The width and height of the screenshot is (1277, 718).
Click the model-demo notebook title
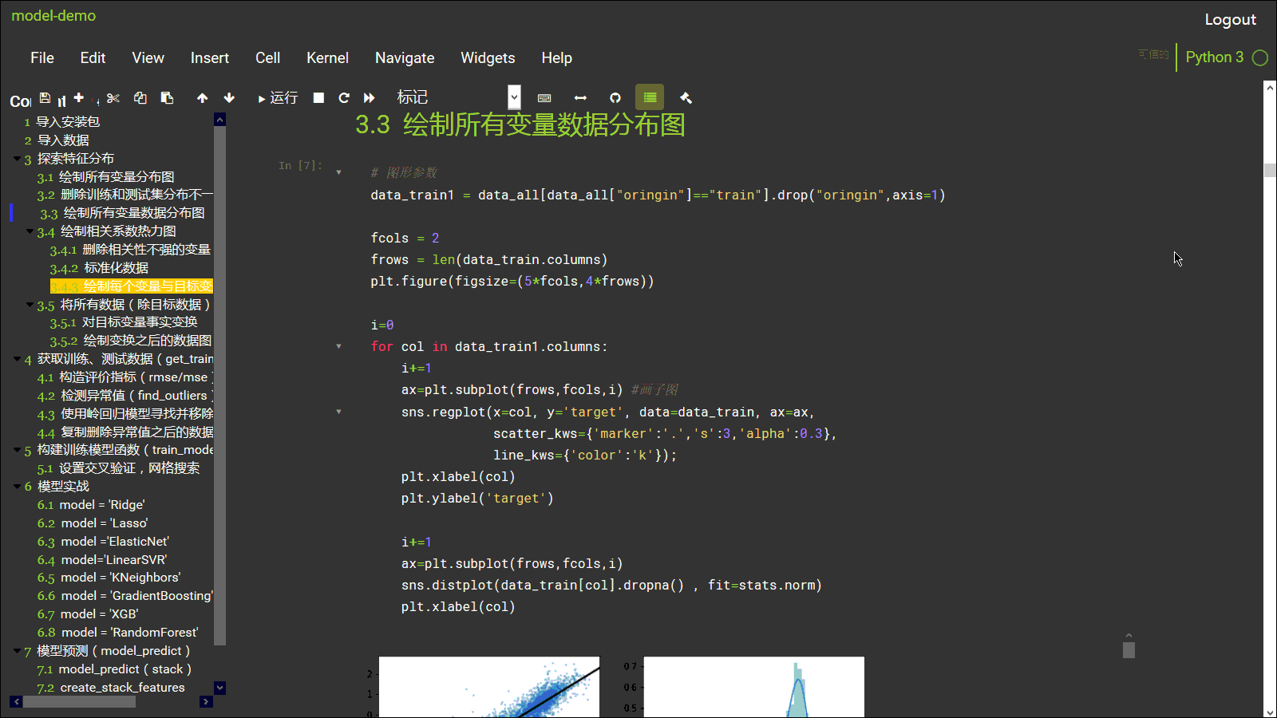pos(53,15)
